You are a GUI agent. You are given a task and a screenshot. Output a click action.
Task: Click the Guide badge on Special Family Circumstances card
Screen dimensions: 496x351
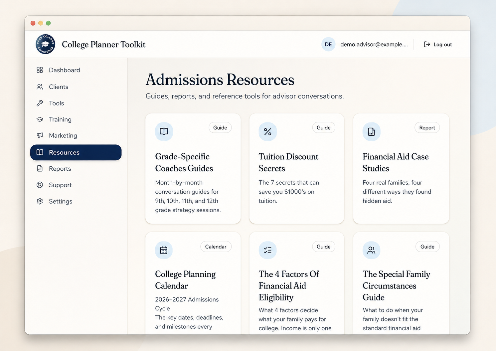(x=427, y=247)
